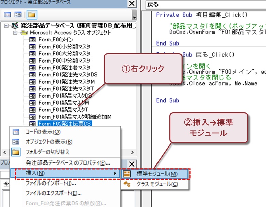The image size is (266, 207).
Task: Click ファイルのインポート menu item
Action: [x=51, y=183]
